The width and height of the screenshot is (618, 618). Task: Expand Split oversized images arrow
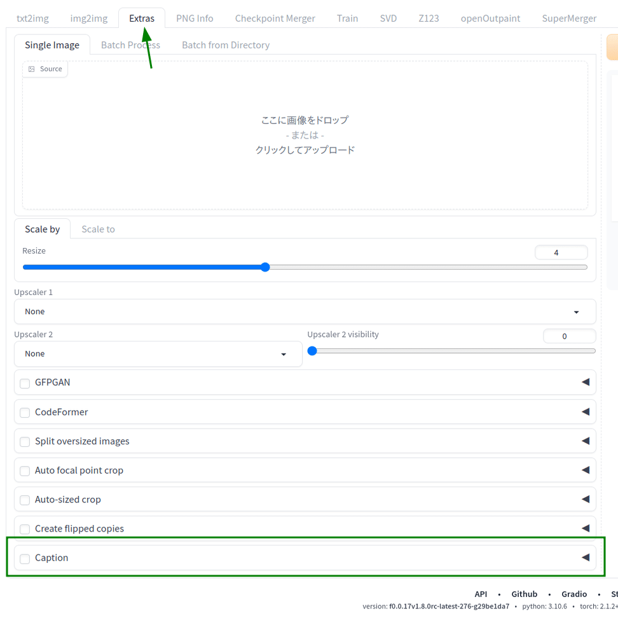(586, 441)
